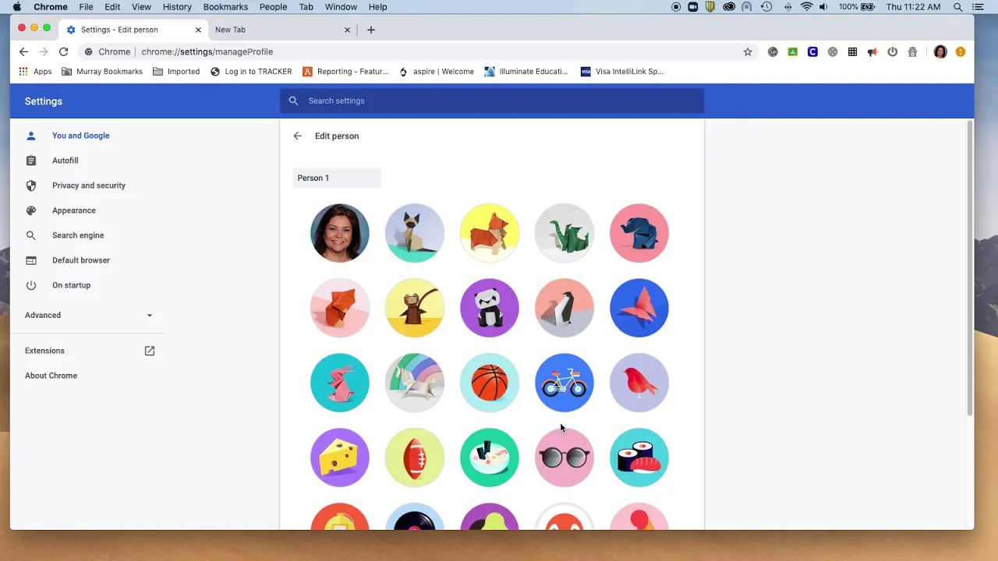Open You and Google settings
Image resolution: width=998 pixels, height=561 pixels.
[x=81, y=136]
